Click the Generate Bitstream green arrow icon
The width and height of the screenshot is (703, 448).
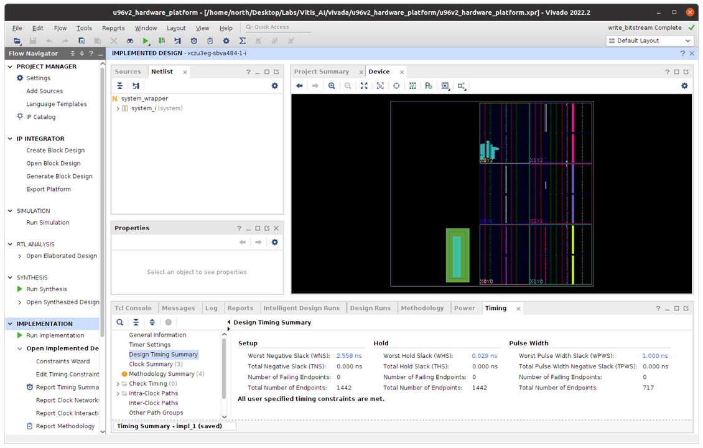pyautogui.click(x=161, y=41)
